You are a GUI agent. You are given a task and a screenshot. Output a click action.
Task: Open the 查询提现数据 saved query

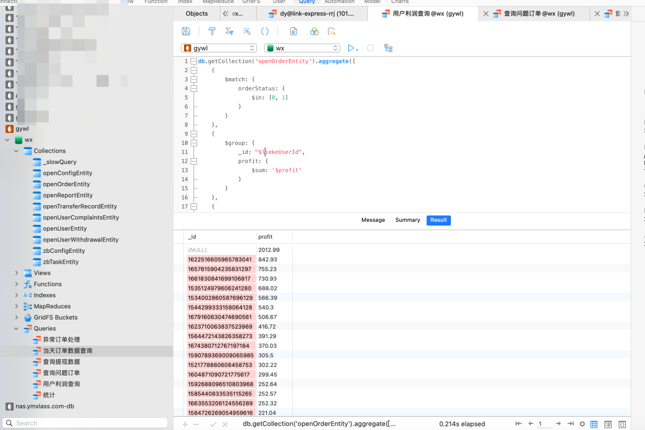coord(62,361)
